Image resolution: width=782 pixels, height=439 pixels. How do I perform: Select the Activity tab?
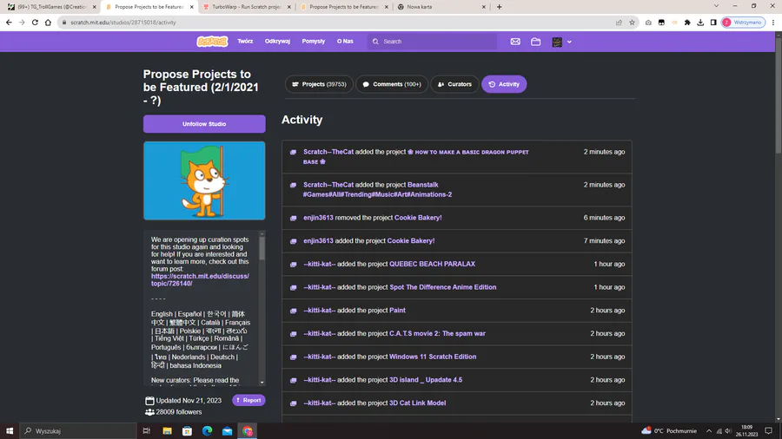point(504,84)
